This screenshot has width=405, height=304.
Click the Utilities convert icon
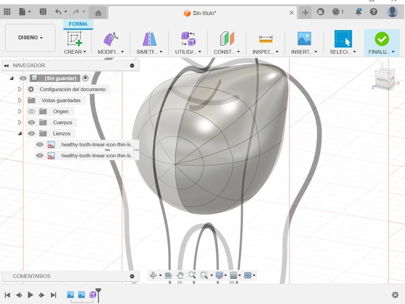pyautogui.click(x=188, y=39)
